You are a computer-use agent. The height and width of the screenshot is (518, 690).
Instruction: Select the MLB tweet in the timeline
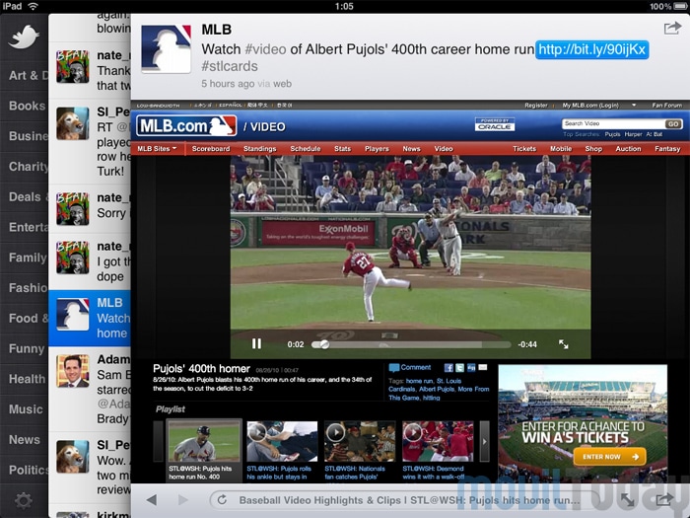click(89, 316)
